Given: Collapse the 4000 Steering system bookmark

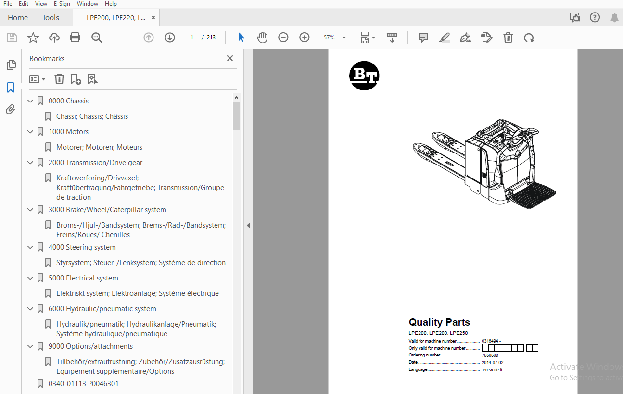Looking at the screenshot, I should (30, 247).
